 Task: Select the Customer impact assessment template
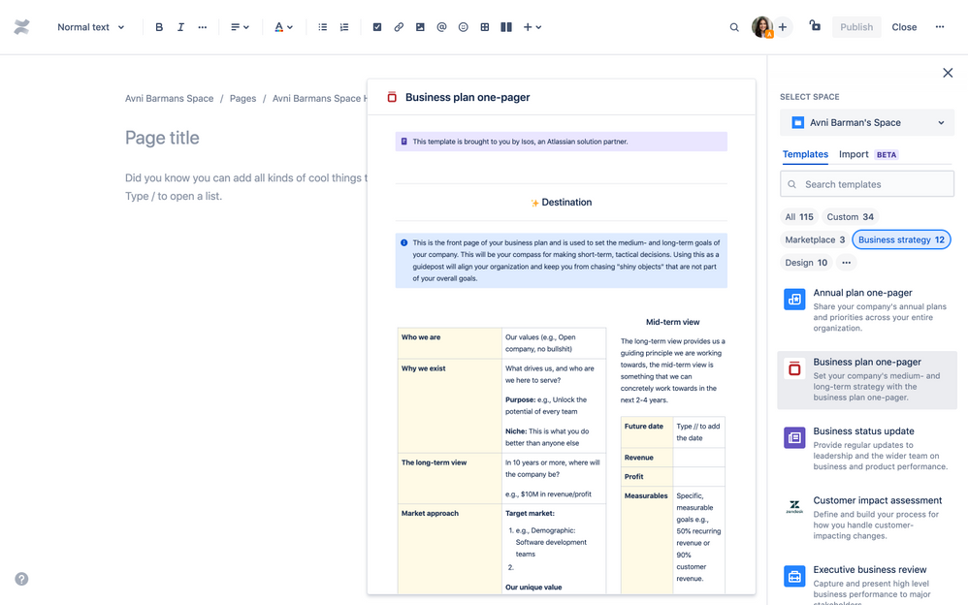867,518
